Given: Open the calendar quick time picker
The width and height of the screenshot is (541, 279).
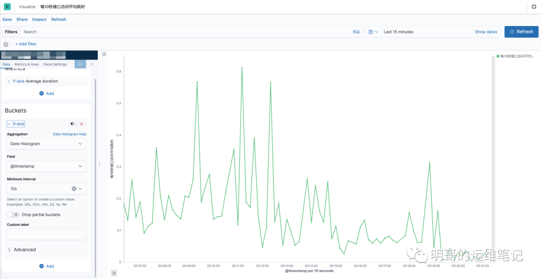Looking at the screenshot, I should pos(373,31).
